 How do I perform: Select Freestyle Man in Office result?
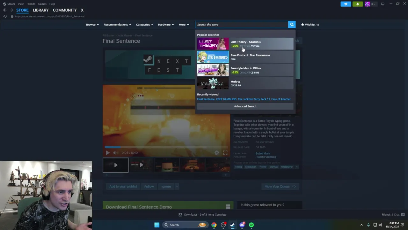tap(245, 70)
